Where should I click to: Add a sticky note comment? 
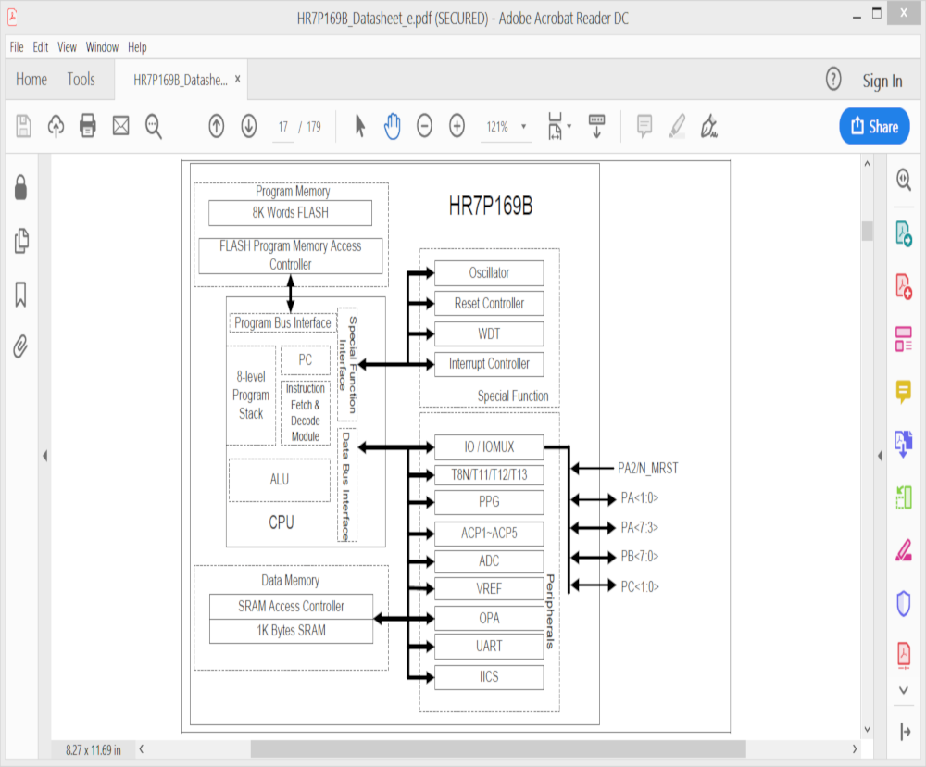click(644, 127)
